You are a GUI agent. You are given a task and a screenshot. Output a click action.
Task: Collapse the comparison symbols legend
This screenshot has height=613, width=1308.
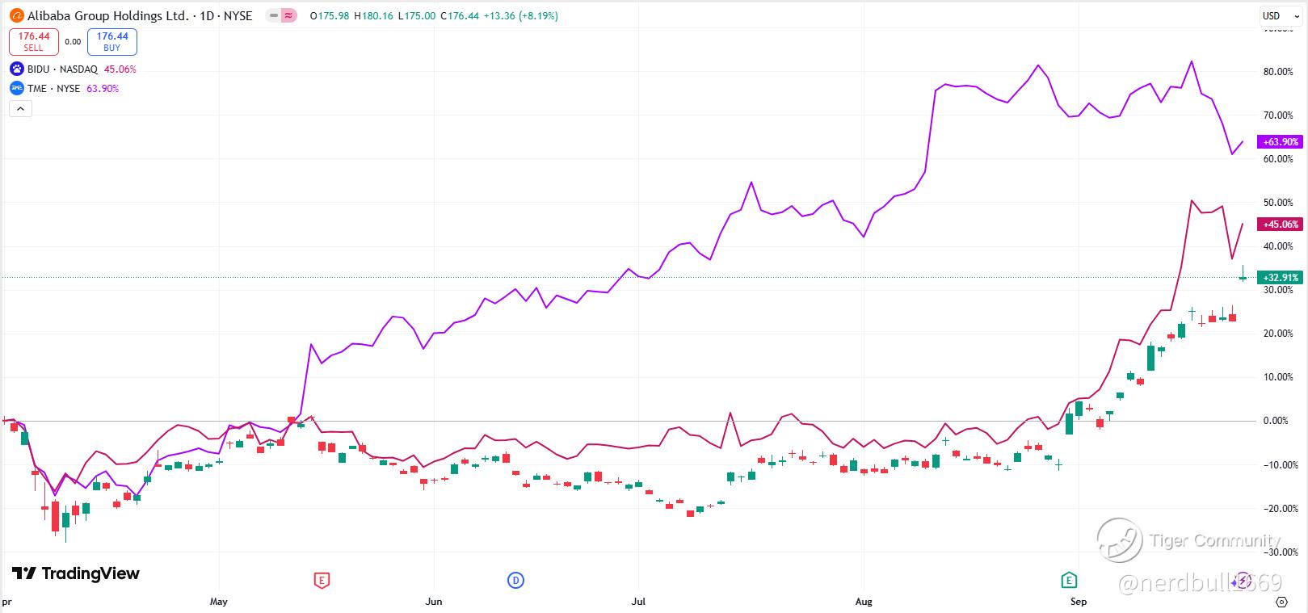(20, 109)
